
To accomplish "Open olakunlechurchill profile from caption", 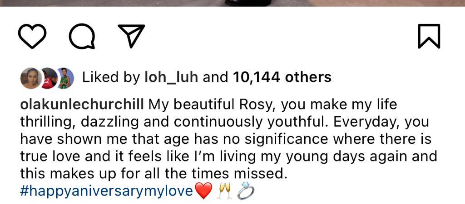I will tap(82, 105).
